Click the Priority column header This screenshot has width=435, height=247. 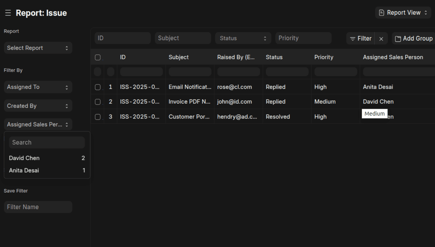324,57
